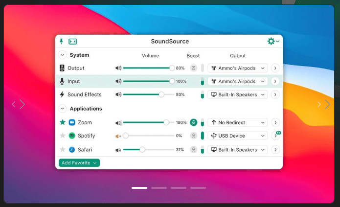
Task: Click the Spotify app icon
Action: pyautogui.click(x=72, y=136)
